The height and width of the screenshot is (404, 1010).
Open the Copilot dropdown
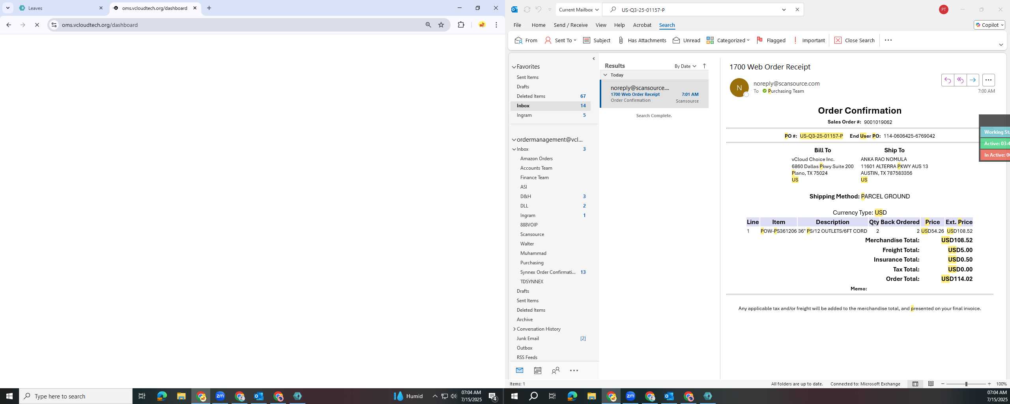tap(989, 25)
